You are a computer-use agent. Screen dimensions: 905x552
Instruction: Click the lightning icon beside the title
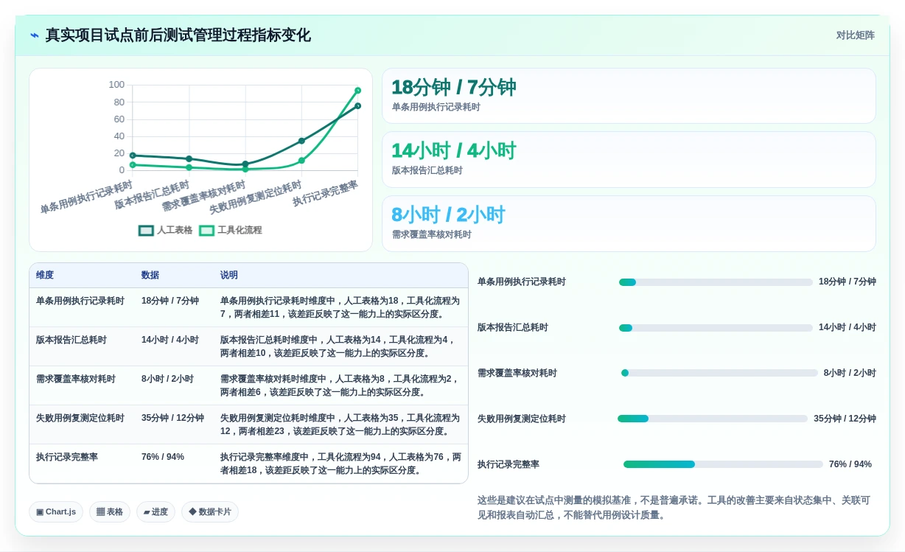35,35
